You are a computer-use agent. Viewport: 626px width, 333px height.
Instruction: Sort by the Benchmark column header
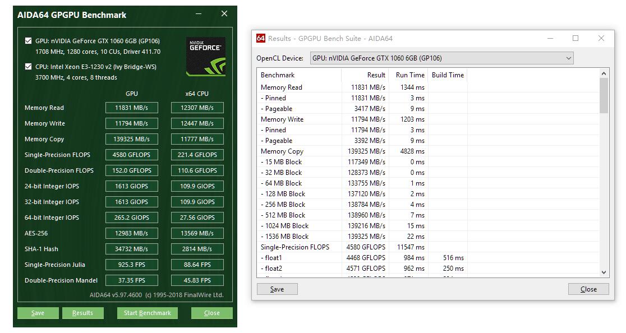point(299,75)
